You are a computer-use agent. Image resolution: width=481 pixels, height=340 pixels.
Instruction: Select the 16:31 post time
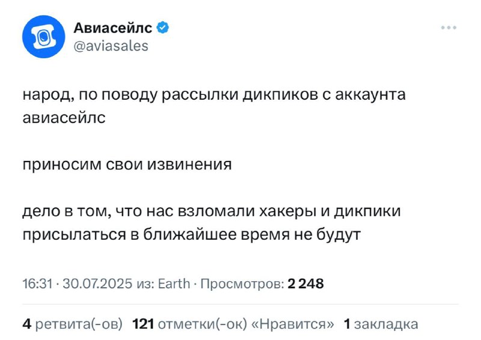(x=37, y=284)
